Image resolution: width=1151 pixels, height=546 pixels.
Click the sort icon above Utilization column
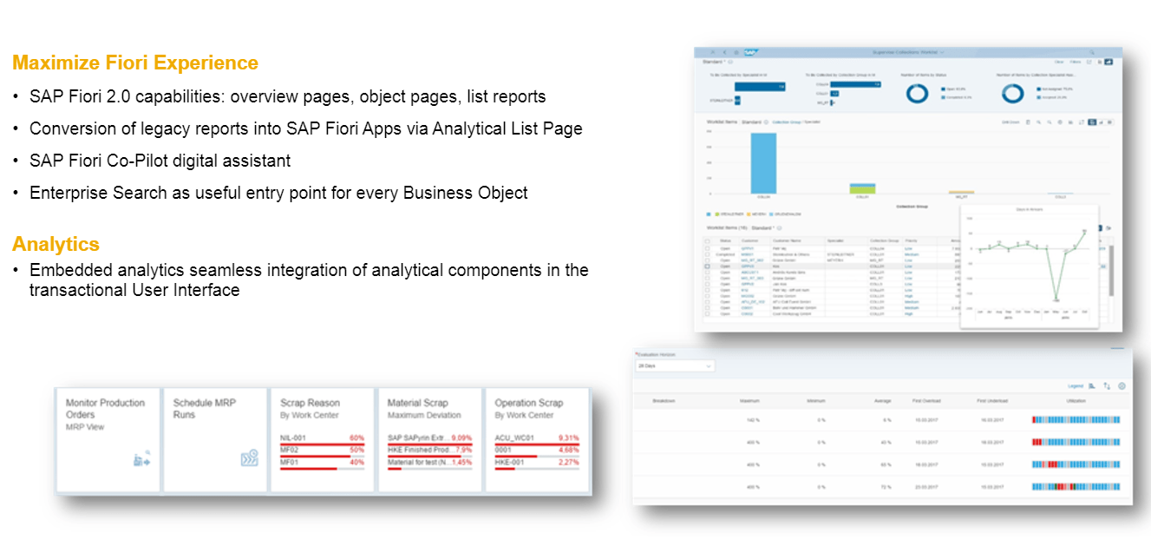pos(1107,385)
